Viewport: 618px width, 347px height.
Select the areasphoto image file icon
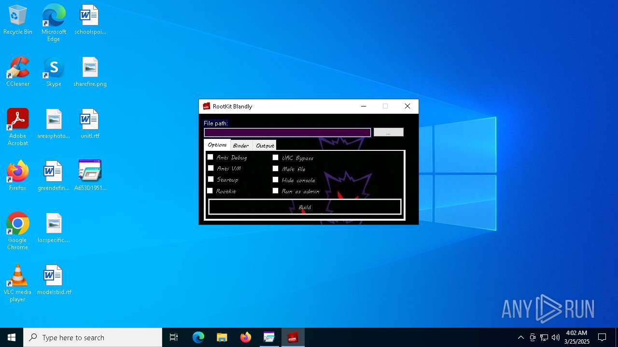point(54,124)
